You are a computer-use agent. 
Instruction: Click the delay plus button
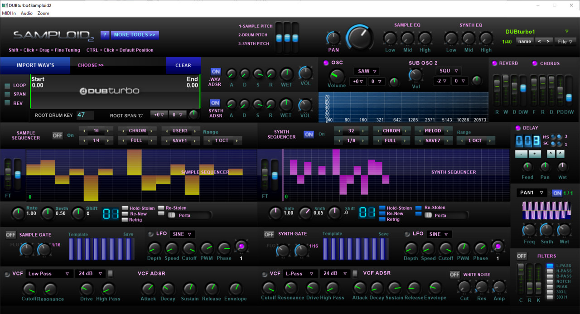click(x=535, y=154)
